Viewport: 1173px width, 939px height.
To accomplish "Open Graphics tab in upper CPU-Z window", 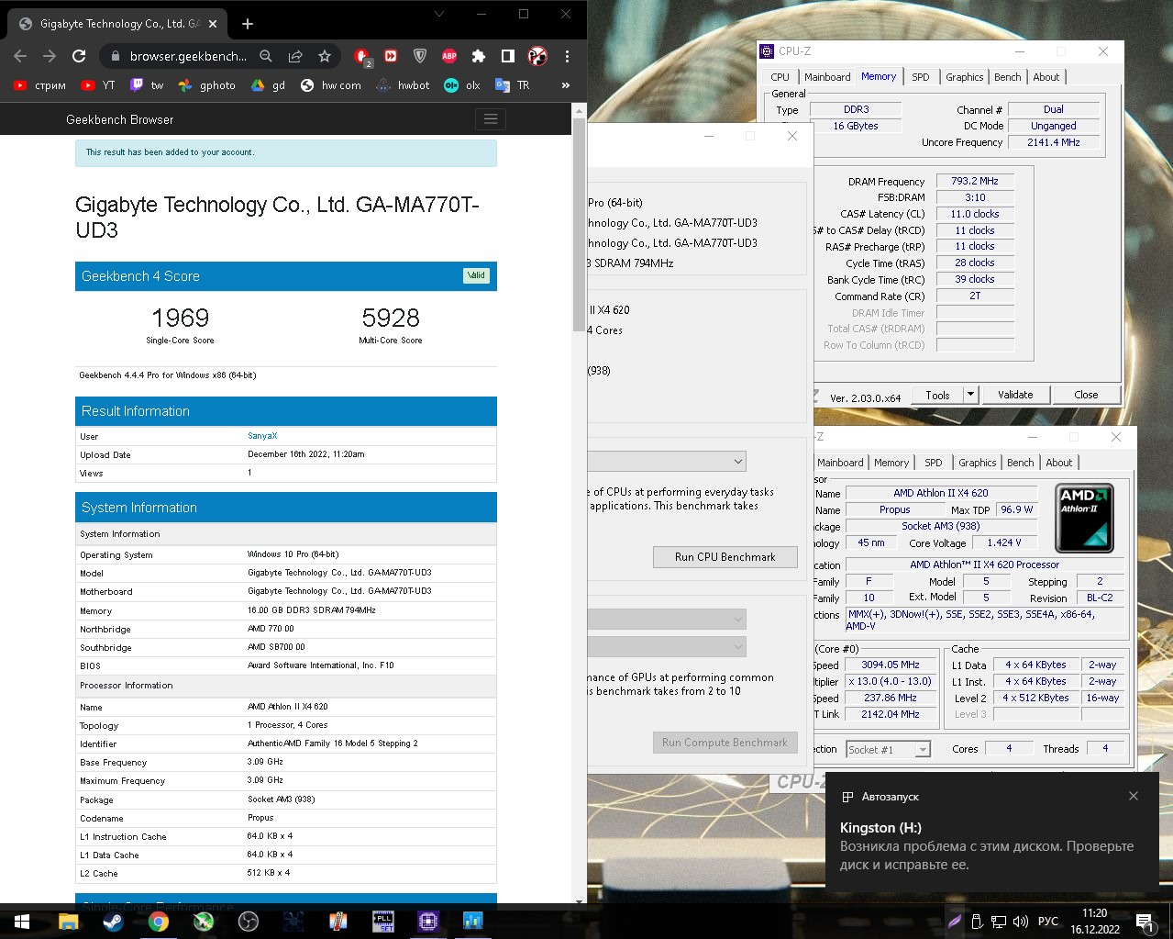I will pos(964,77).
